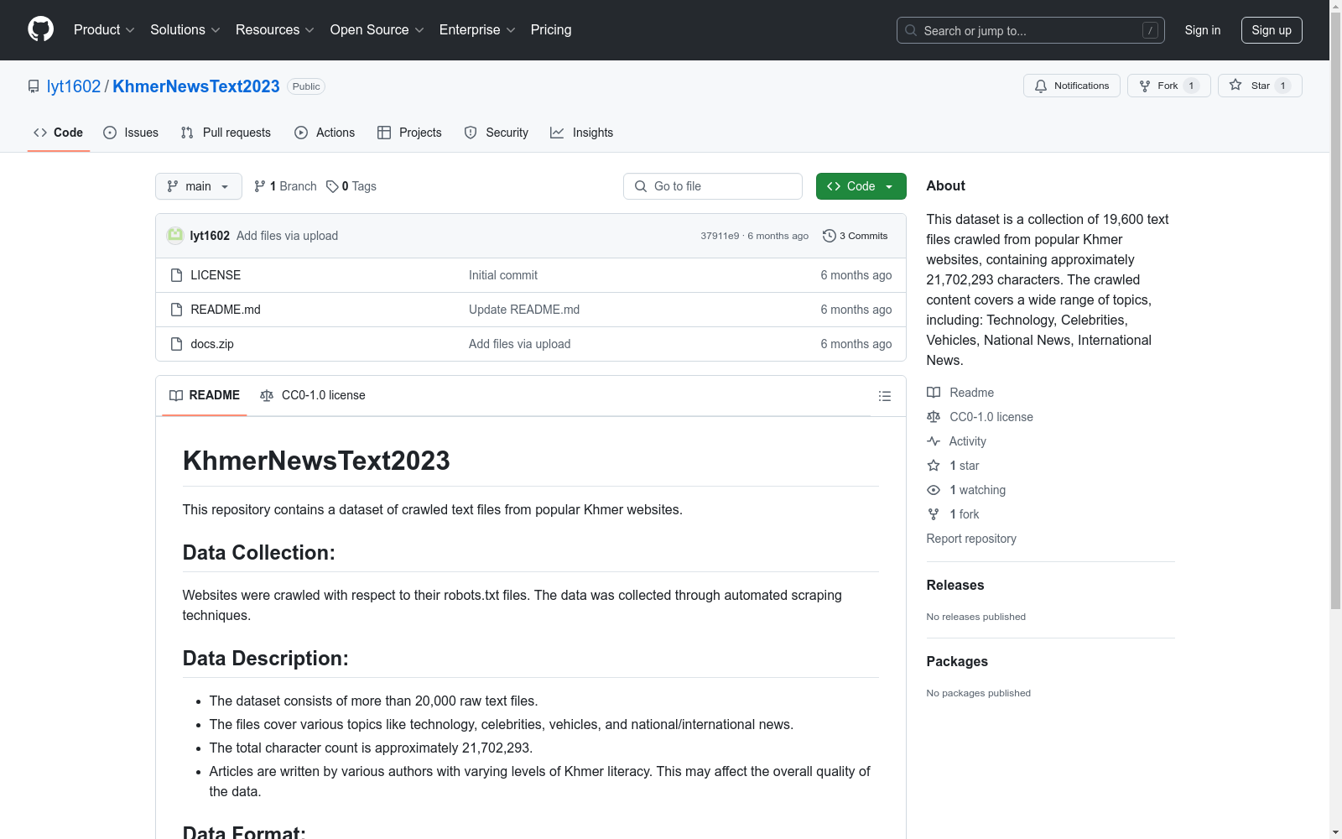Open the lyt1602 owner link
The width and height of the screenshot is (1342, 839).
coord(74,86)
